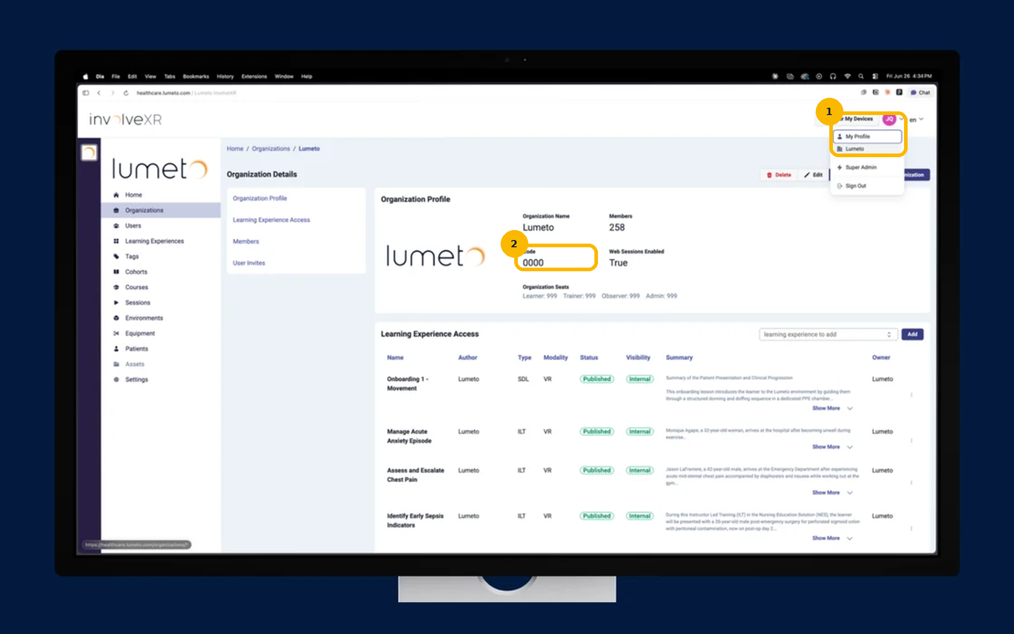Select Organizations in the sidebar

161,210
